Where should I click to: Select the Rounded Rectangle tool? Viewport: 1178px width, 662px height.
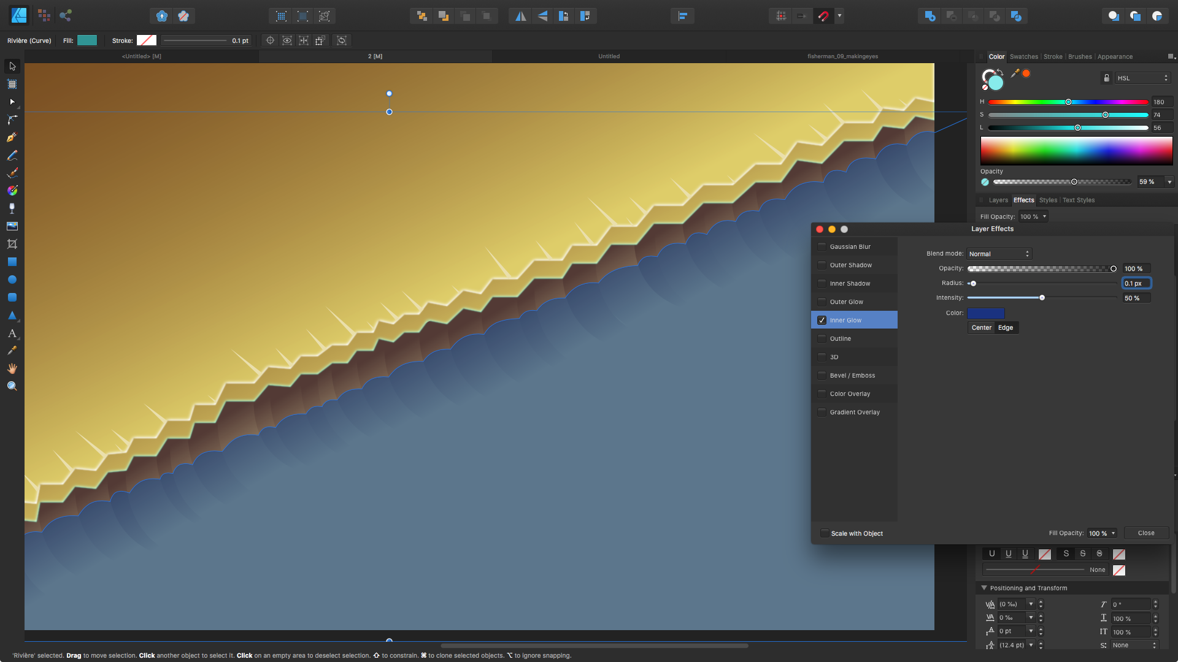coord(12,297)
